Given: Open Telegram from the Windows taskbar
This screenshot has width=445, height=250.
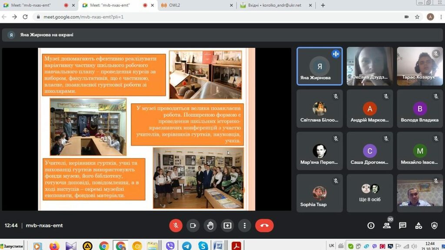Looking at the screenshot, I should [186, 246].
